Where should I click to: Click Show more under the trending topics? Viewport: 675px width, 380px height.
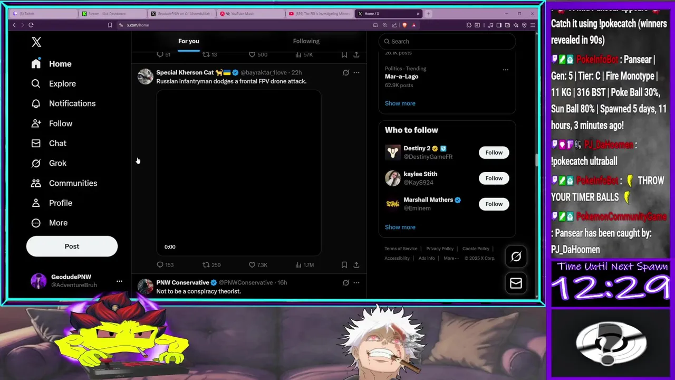[x=400, y=103]
